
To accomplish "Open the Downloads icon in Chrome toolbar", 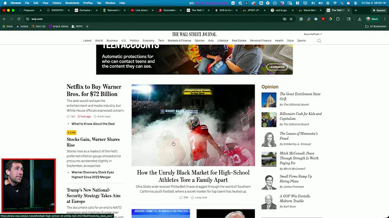I will 359,19.
